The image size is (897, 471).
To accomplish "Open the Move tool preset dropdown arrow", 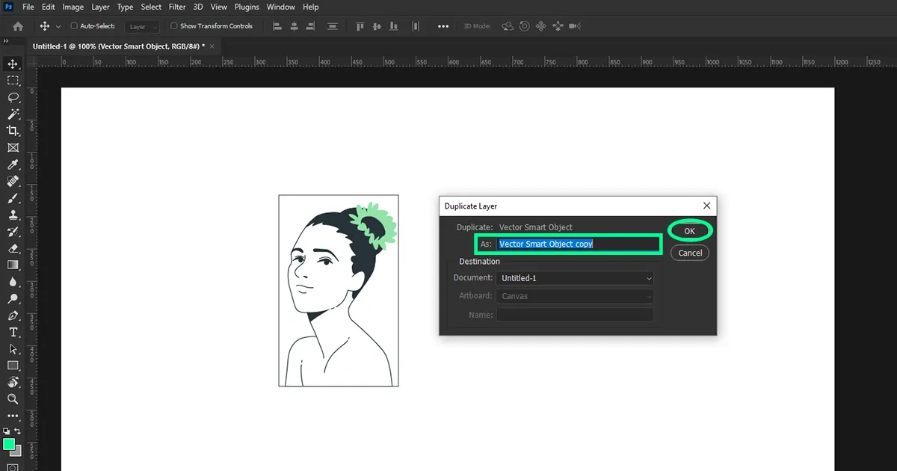I will (x=58, y=25).
